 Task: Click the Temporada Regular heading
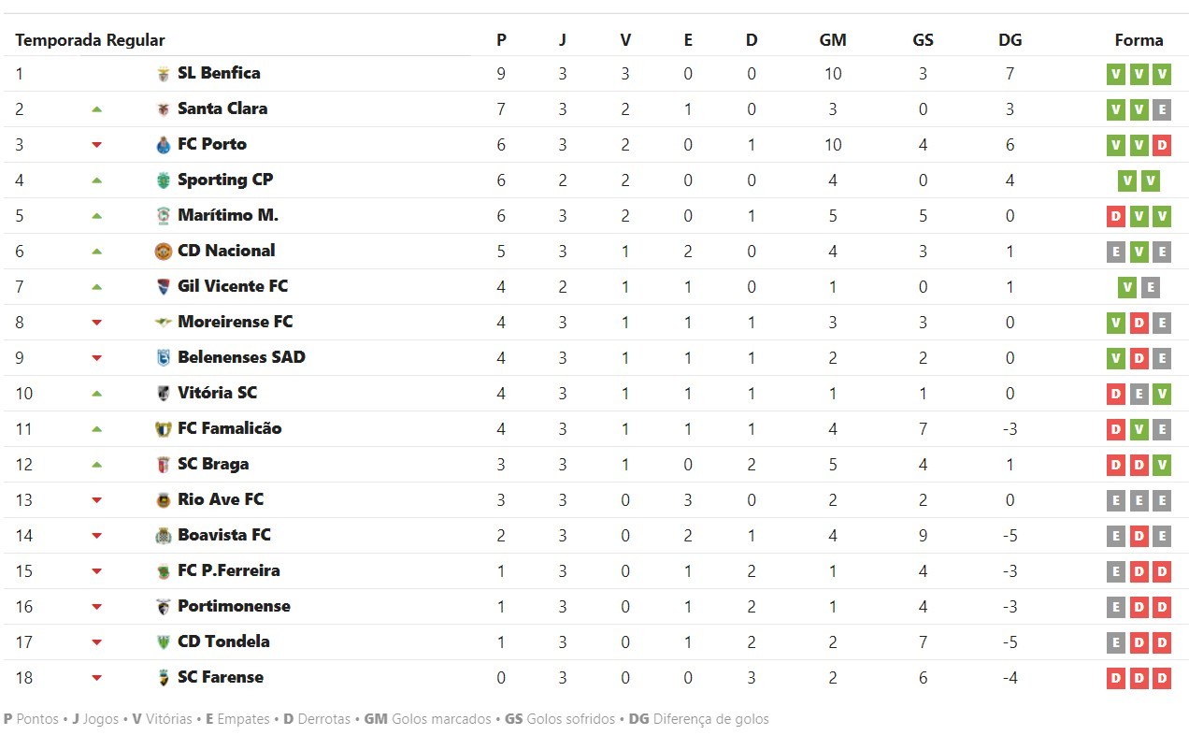(x=90, y=40)
